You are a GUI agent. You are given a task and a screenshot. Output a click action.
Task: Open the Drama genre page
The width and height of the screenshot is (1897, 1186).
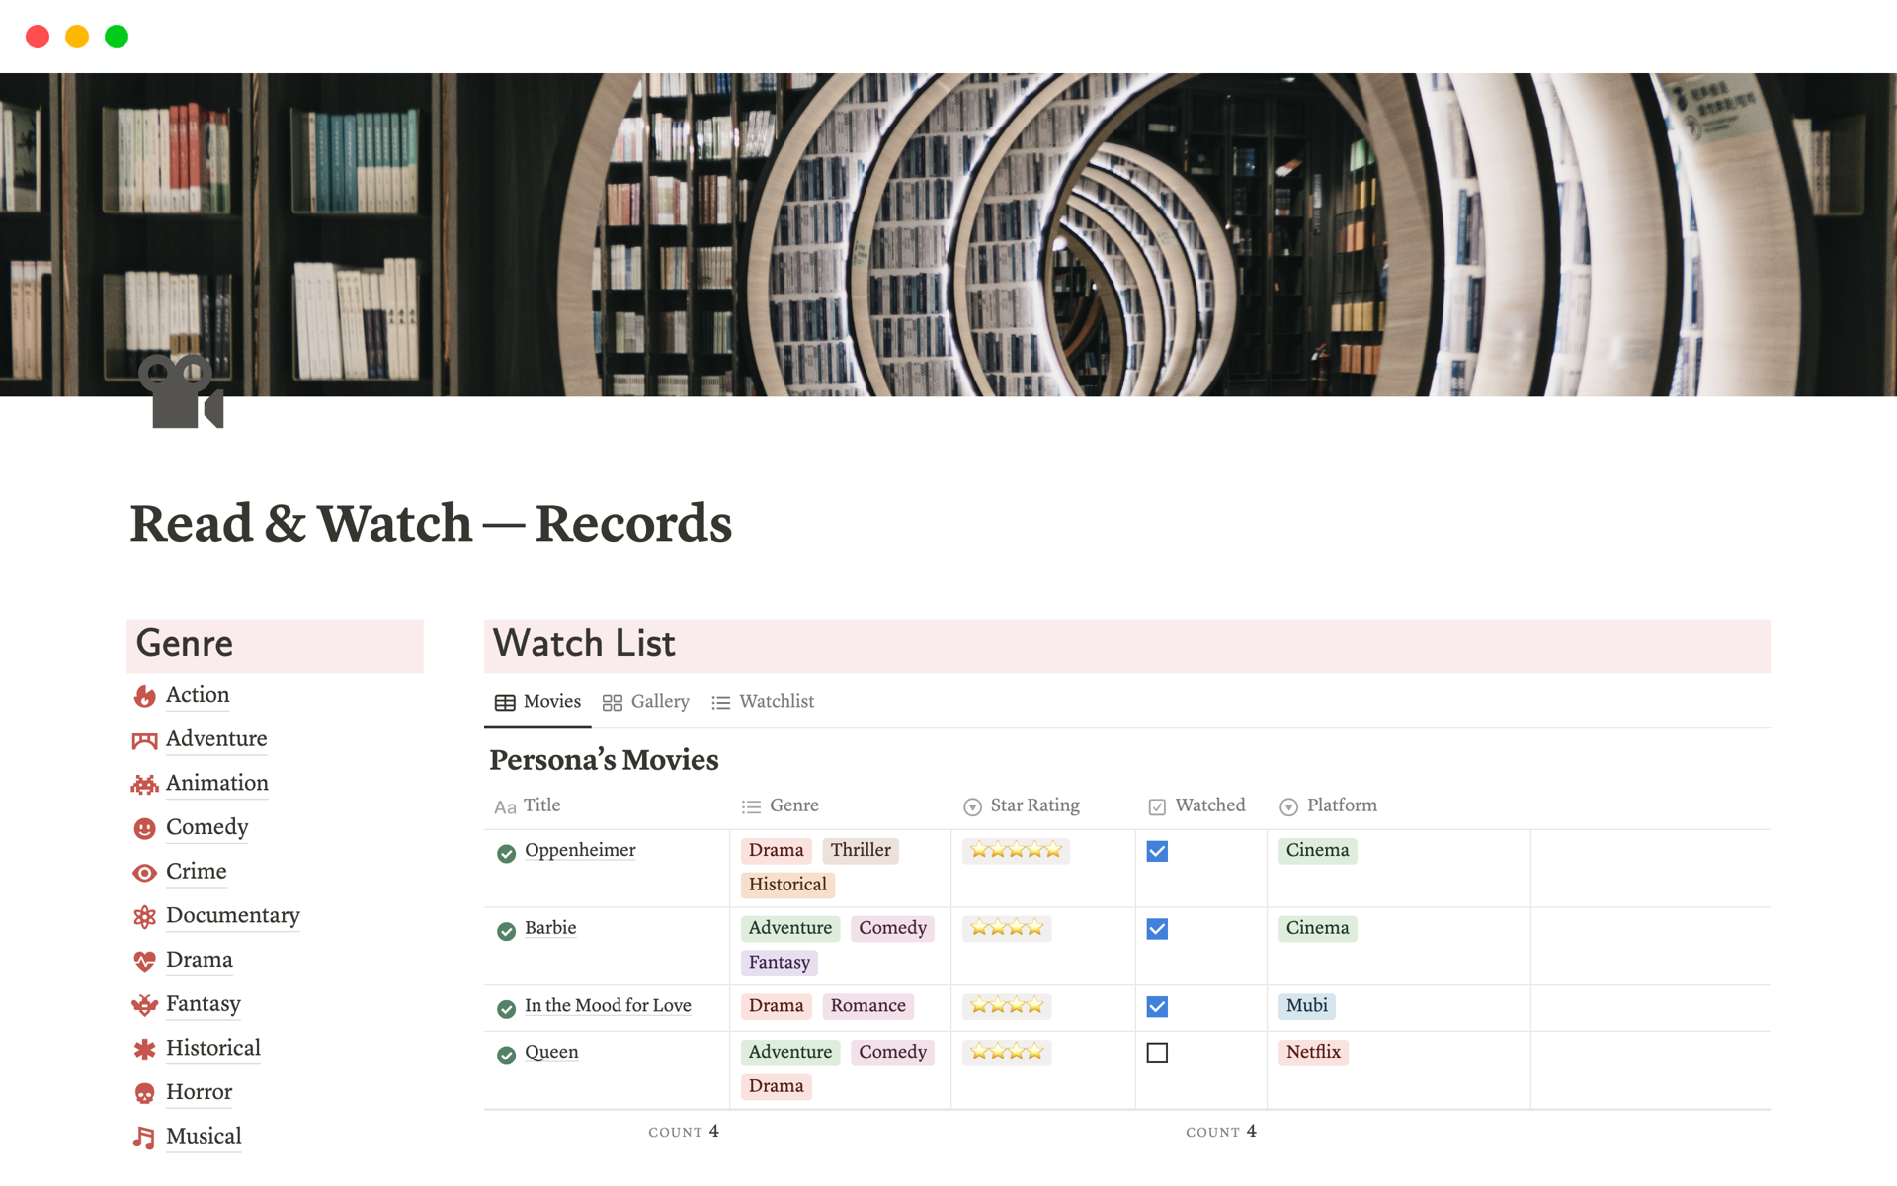click(199, 959)
